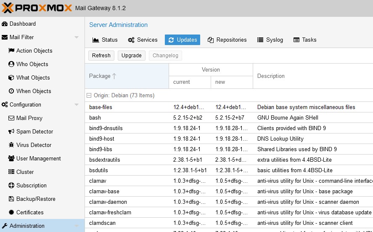Click the Backup/Restore floppy disk icon
373x232 pixels.
pyautogui.click(x=11, y=199)
